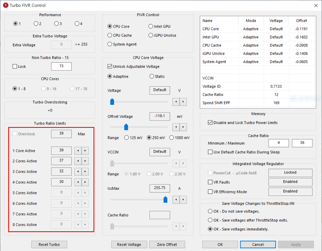The width and height of the screenshot is (322, 251).
Task: Click left arrow for IccMax slider
Action: tap(176, 200)
